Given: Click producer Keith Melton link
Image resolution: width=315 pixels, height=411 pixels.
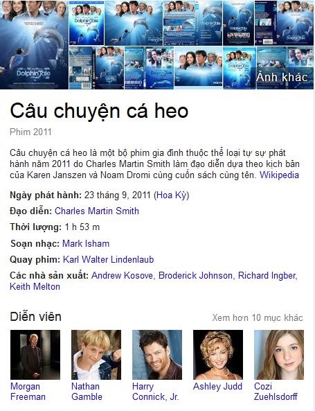Looking at the screenshot, I should tap(35, 286).
